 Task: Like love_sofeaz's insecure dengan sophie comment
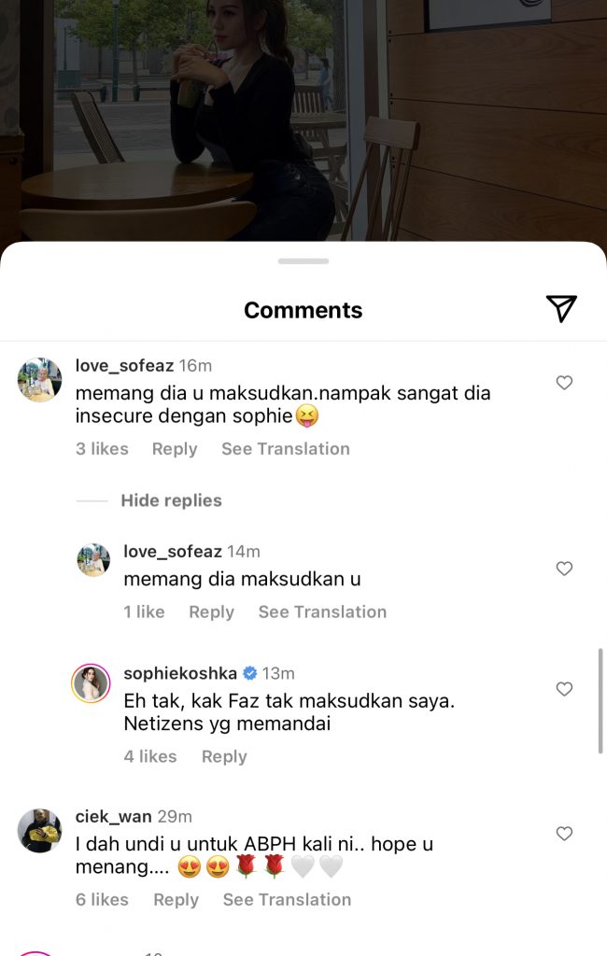click(564, 383)
